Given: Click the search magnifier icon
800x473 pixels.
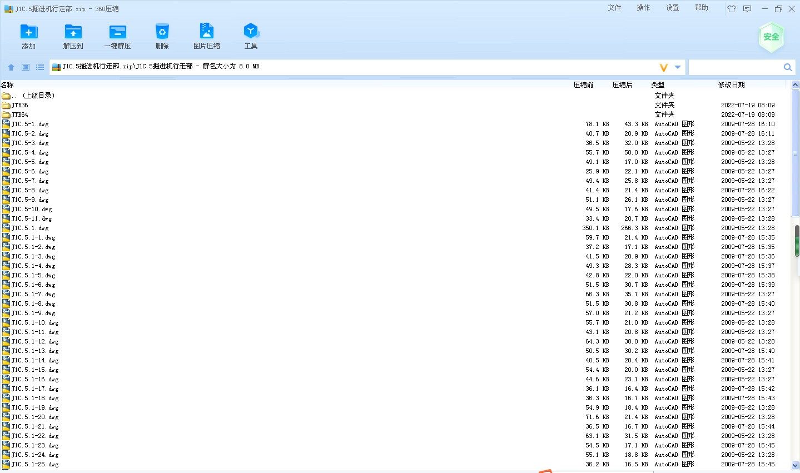Looking at the screenshot, I should coord(788,67).
